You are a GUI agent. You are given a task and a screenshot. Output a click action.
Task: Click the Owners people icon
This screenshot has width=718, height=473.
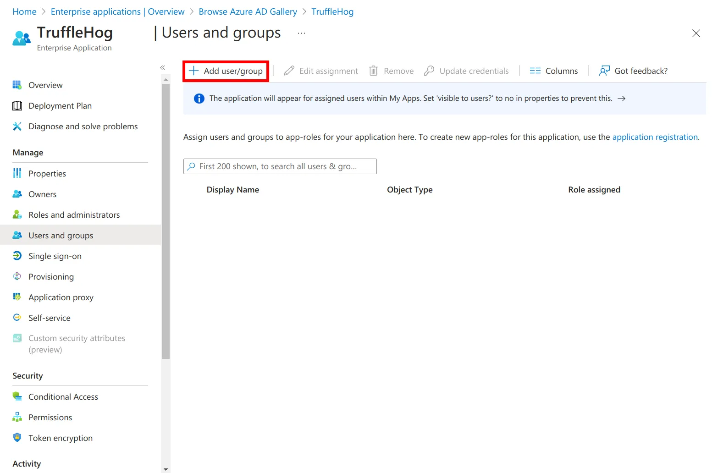[x=17, y=194]
